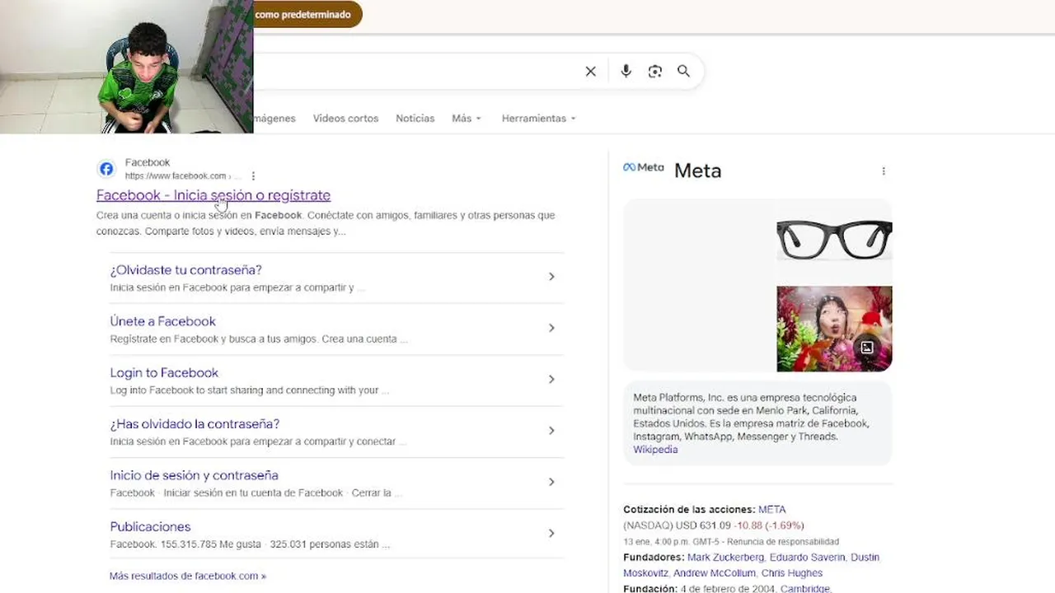Open 'Facebook - Inicia sesión o regístrate' result
Viewport: 1055px width, 593px height.
click(213, 195)
